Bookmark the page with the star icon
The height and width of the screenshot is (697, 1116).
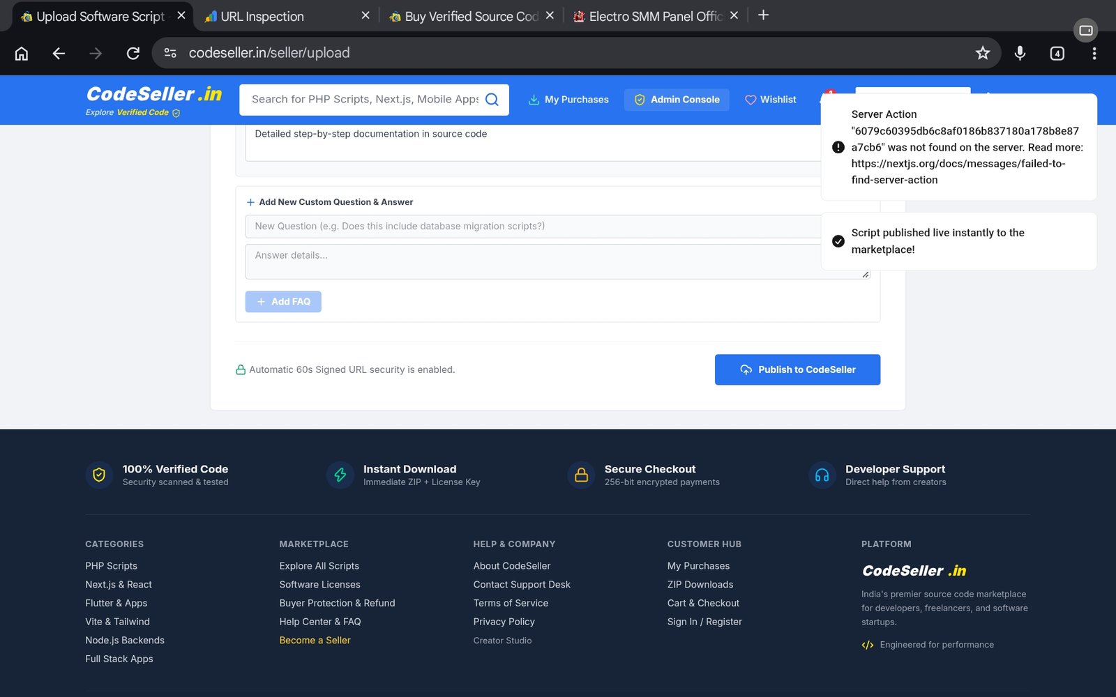click(x=982, y=53)
